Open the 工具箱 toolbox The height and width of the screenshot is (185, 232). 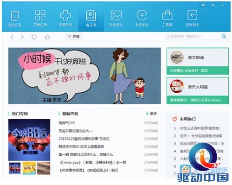[167, 19]
